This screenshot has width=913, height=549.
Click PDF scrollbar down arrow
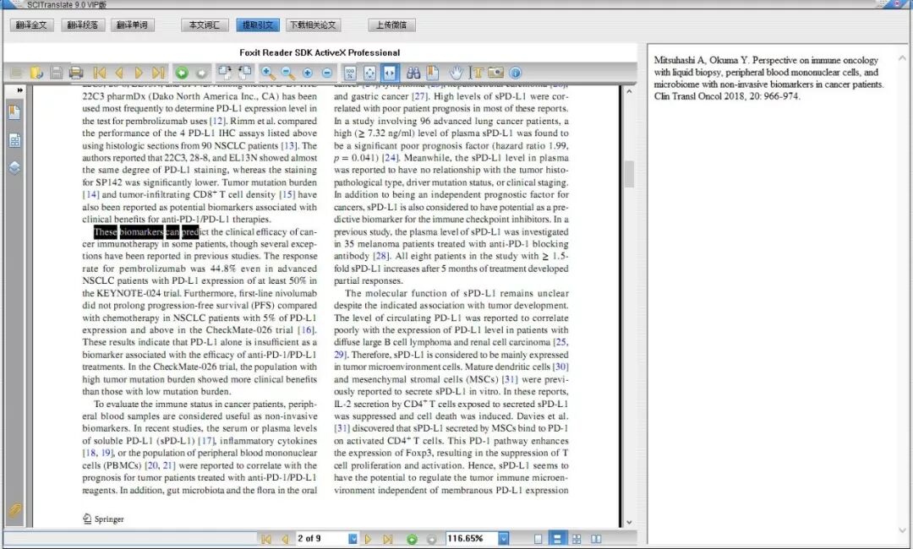coord(629,522)
